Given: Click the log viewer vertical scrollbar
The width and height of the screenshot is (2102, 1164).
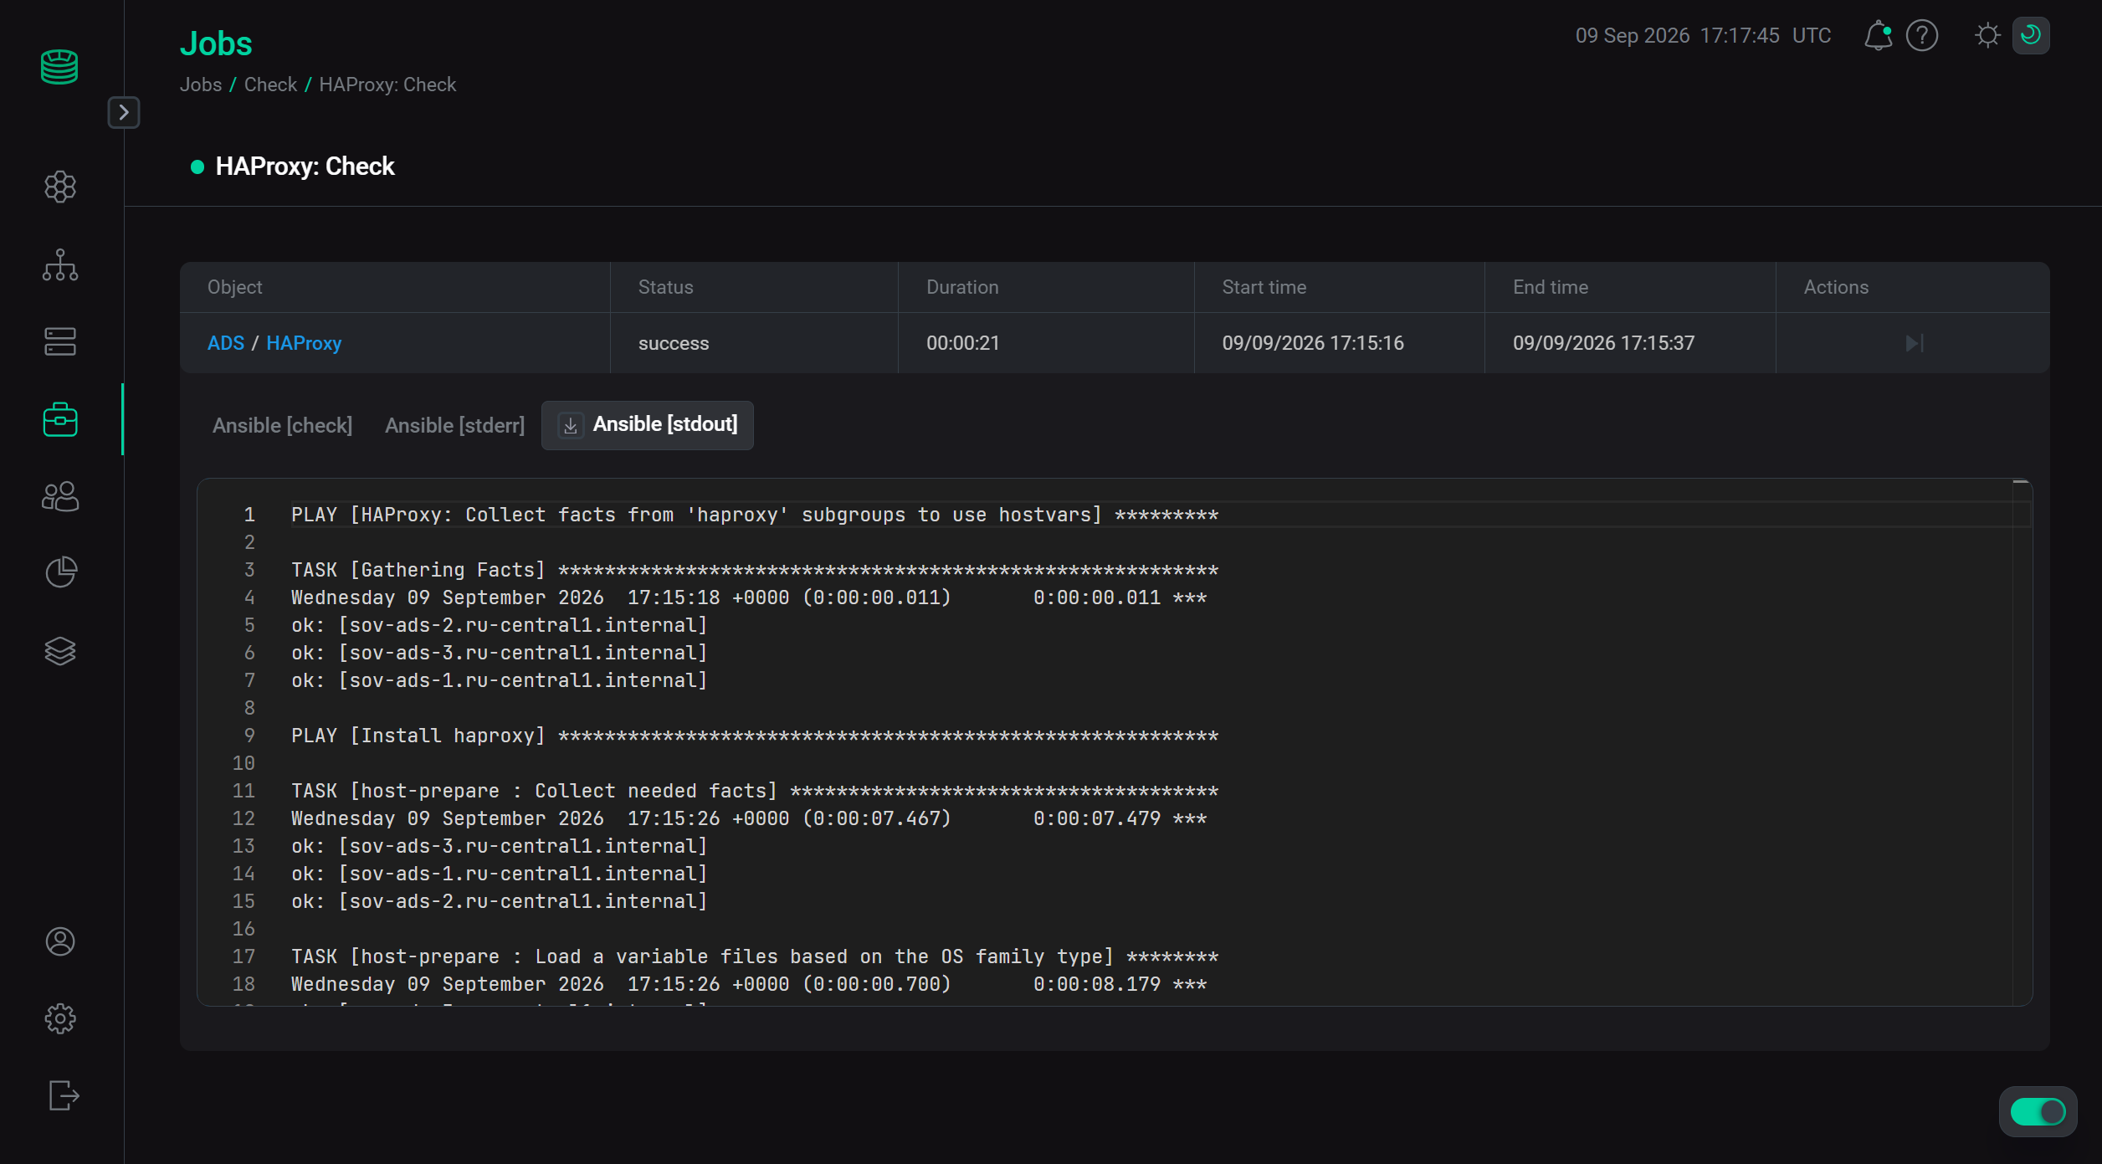Looking at the screenshot, I should (2022, 741).
